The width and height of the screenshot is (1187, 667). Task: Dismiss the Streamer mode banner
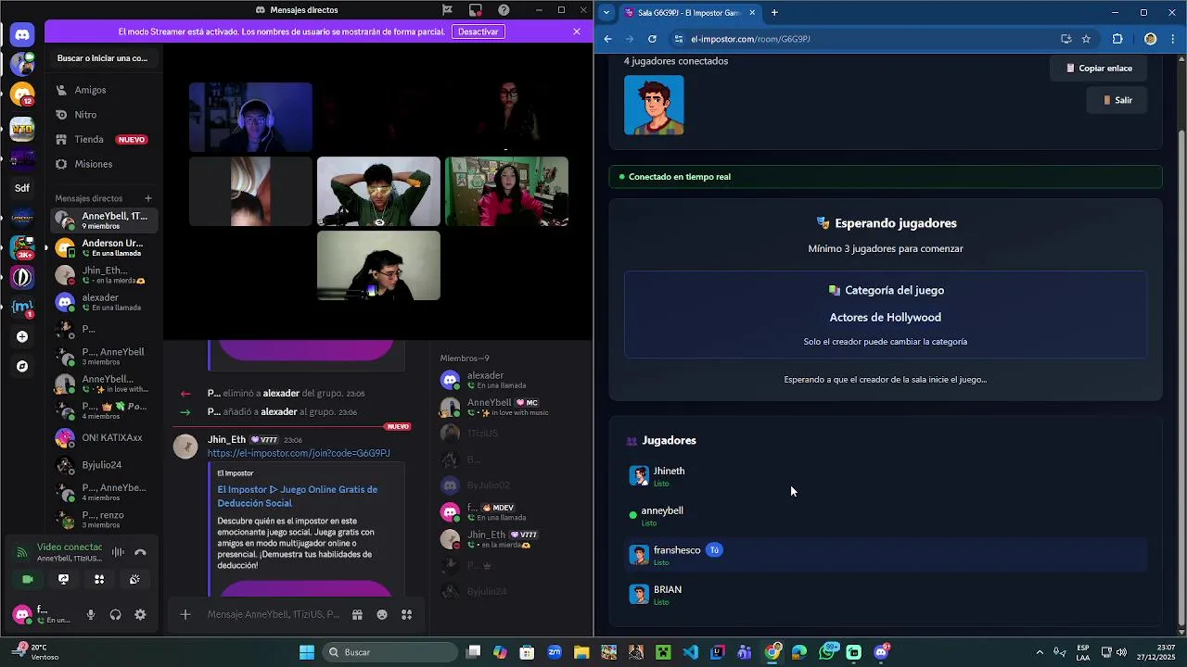[x=577, y=31]
